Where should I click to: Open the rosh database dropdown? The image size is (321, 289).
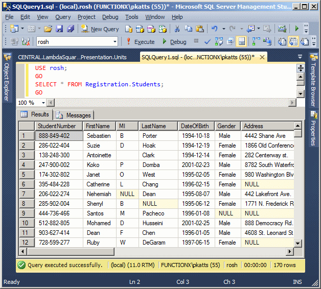coord(115,42)
